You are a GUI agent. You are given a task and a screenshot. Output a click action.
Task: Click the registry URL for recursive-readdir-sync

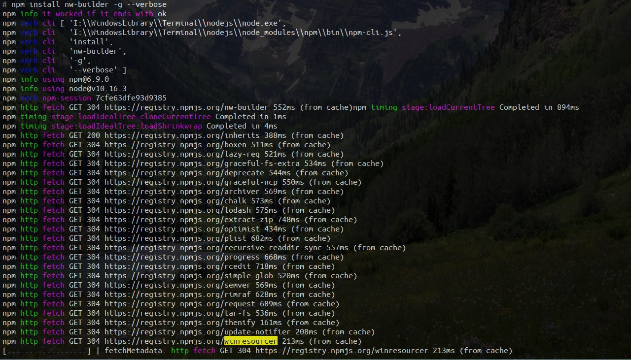213,248
